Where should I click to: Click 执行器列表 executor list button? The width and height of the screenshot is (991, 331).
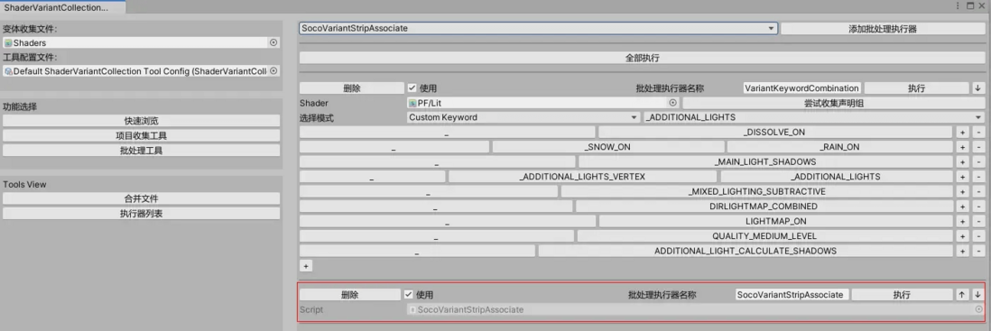click(x=141, y=214)
